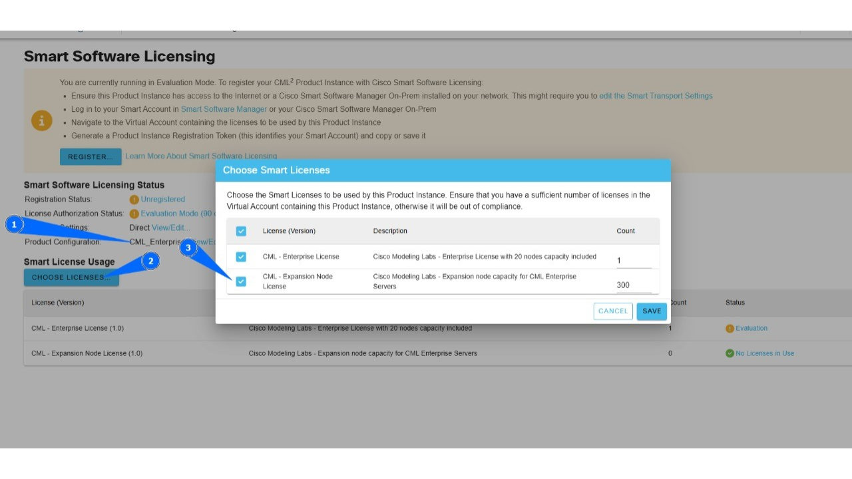This screenshot has width=852, height=479.
Task: Click the Enterprise License count field
Action: (633, 260)
